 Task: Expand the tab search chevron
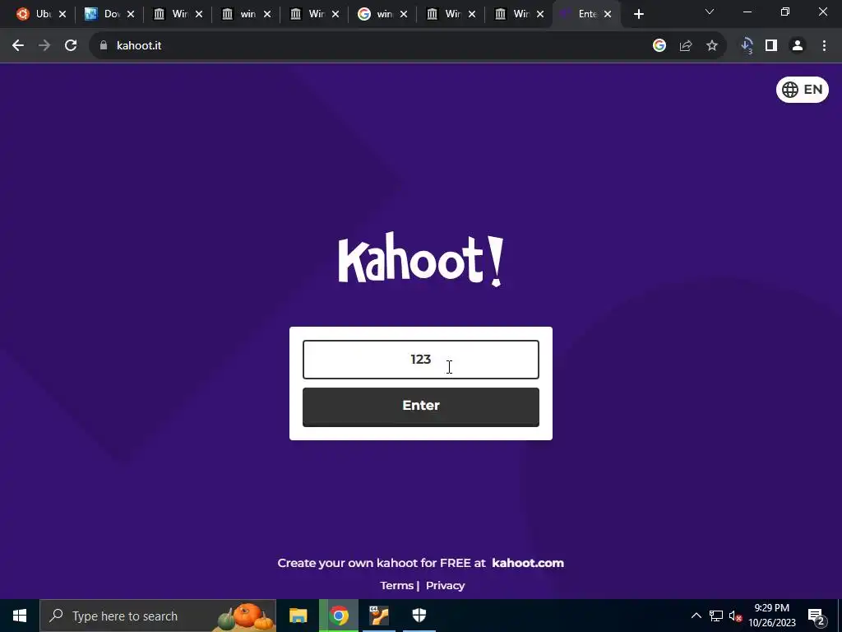(x=710, y=12)
